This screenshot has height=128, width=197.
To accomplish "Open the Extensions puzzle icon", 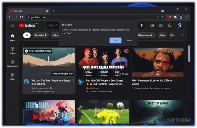I will click(x=175, y=17).
